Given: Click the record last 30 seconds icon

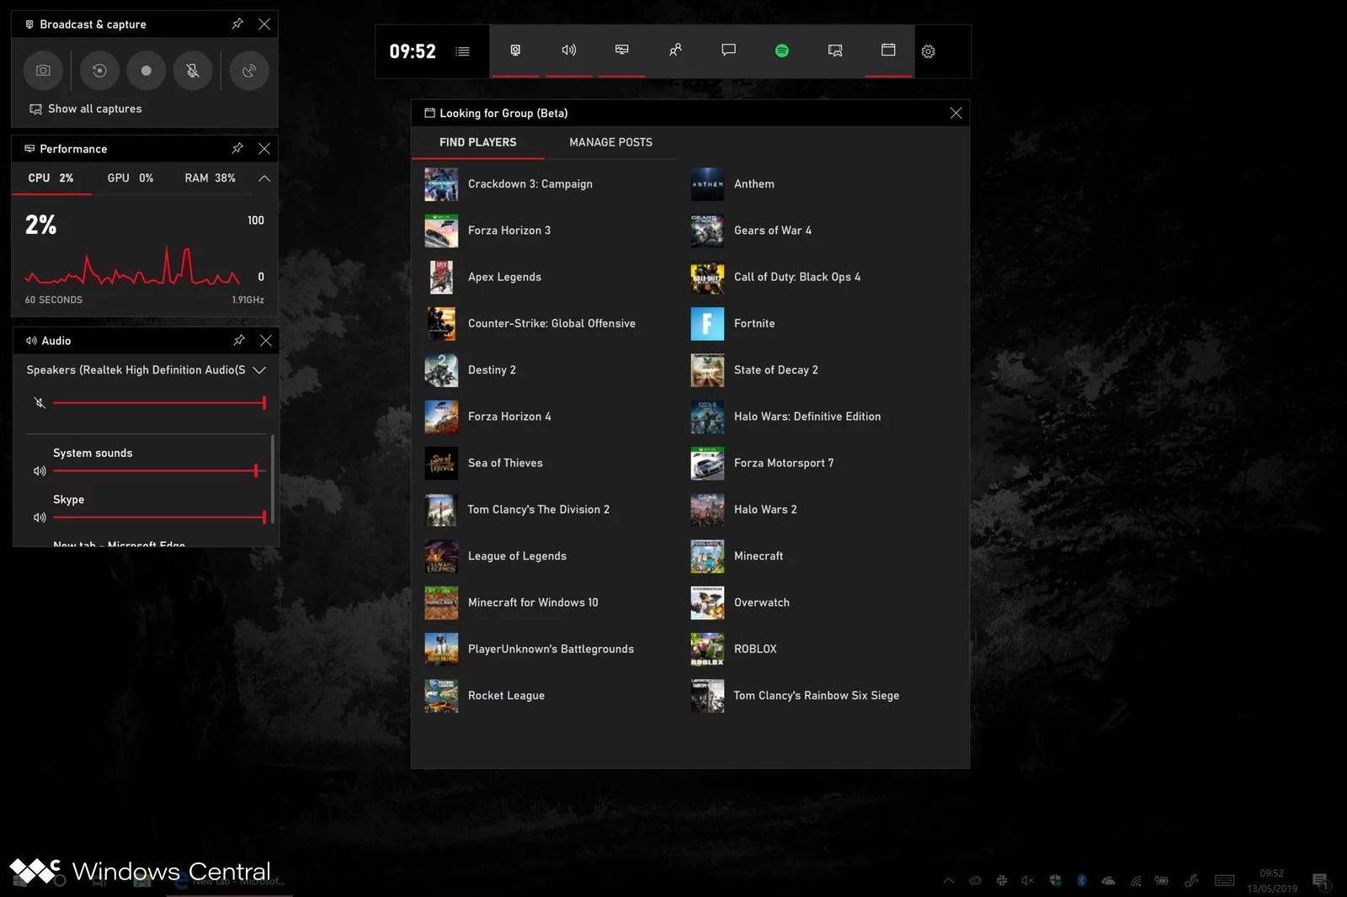Looking at the screenshot, I should pyautogui.click(x=99, y=71).
